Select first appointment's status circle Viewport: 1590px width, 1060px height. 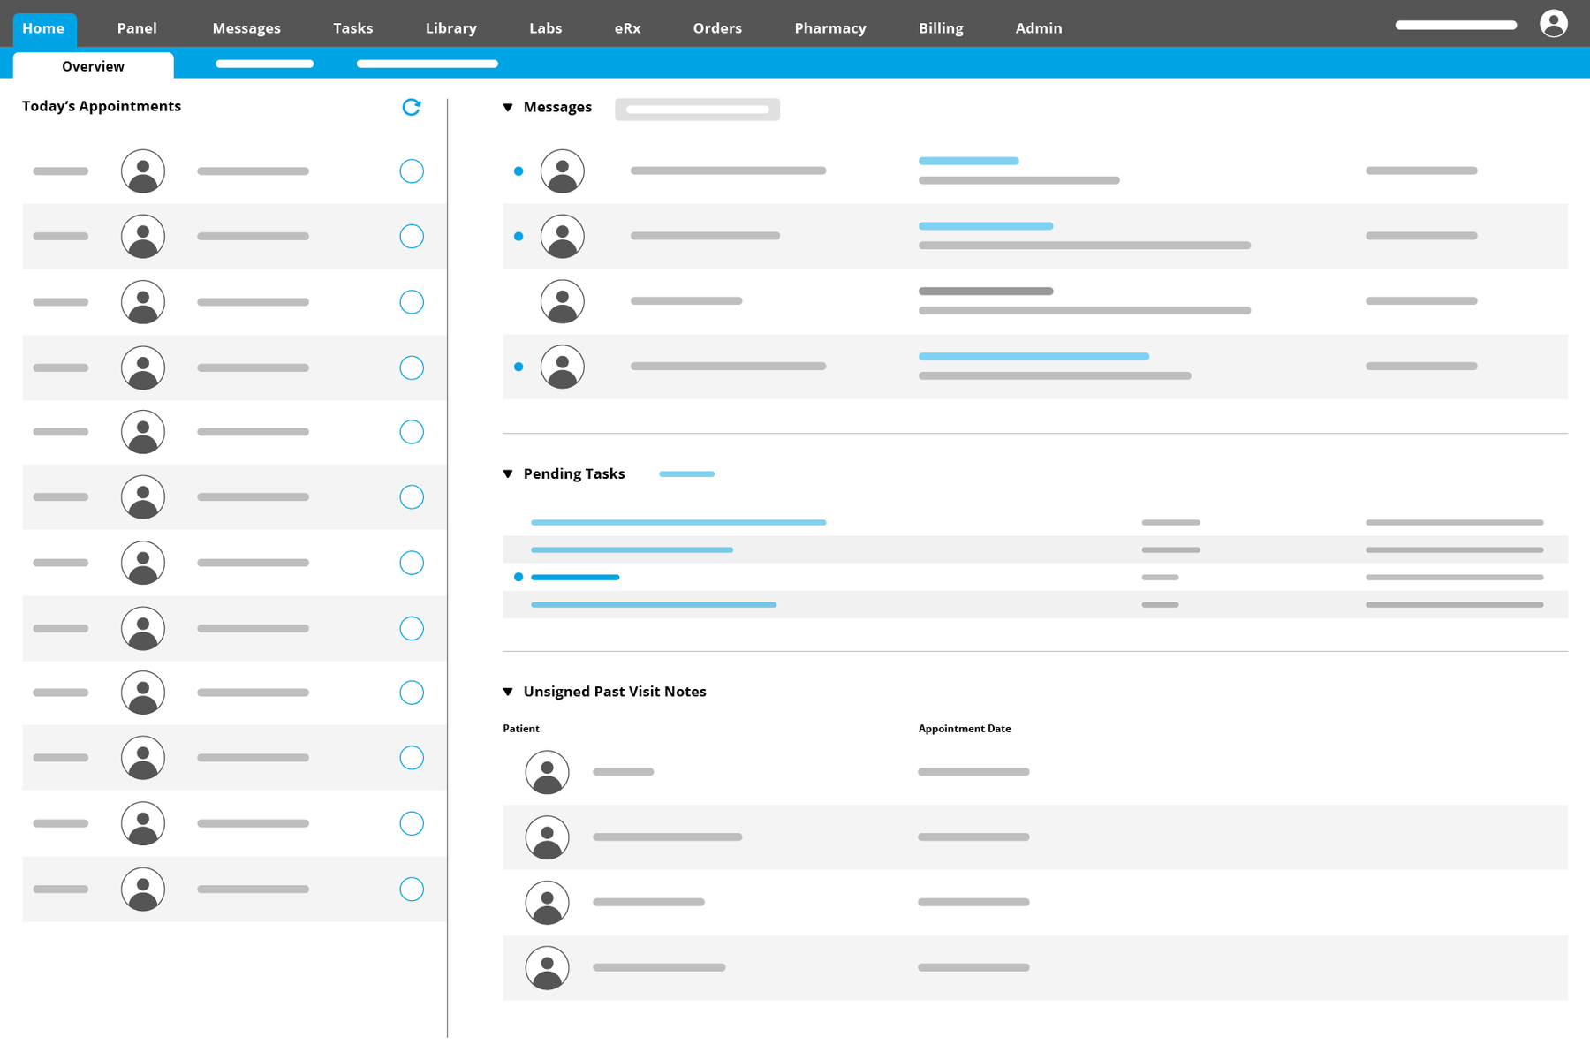point(412,171)
